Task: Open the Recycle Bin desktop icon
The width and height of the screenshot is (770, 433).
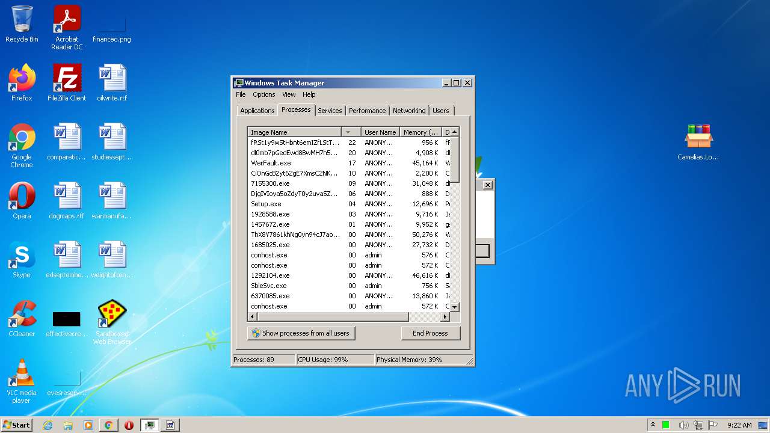Action: coord(22,24)
